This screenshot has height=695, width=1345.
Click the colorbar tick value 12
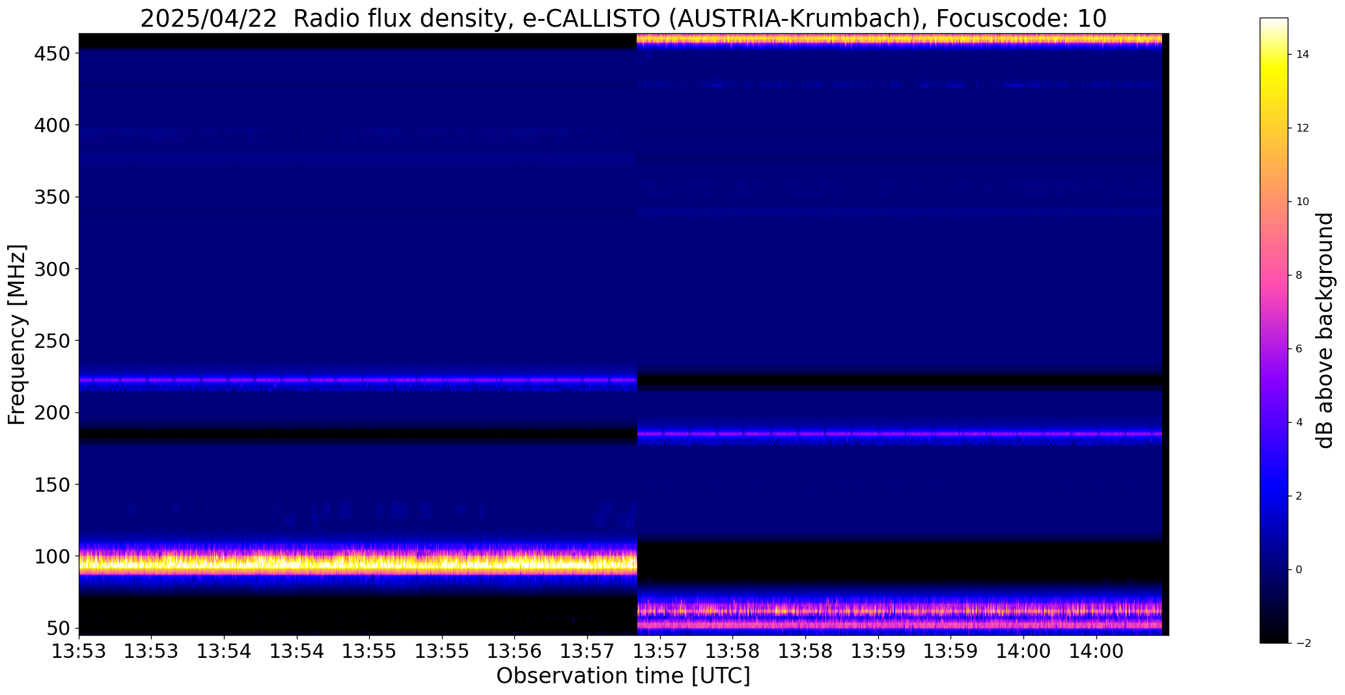[1302, 128]
